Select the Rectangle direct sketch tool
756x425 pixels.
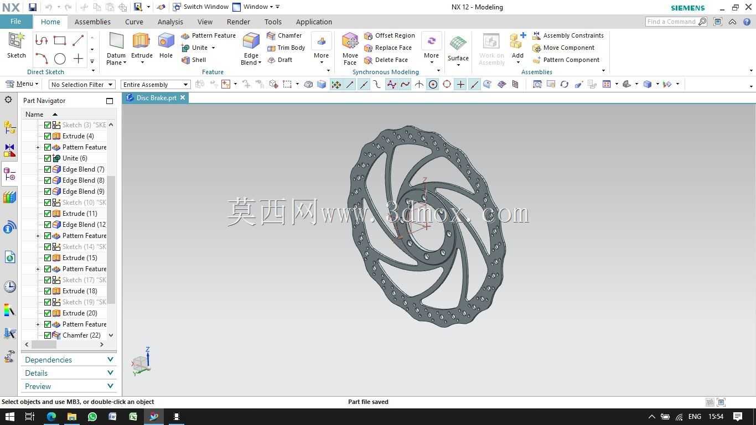pyautogui.click(x=60, y=40)
